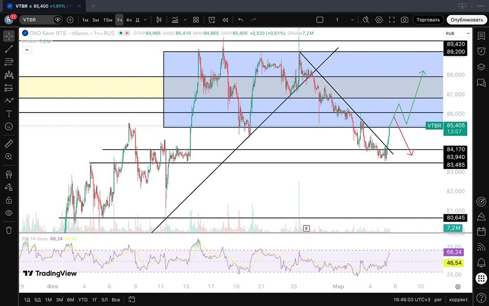Viewport: 489px width, 306px height.
Task: Open layout name dropdown next to 1
Action: (x=353, y=20)
